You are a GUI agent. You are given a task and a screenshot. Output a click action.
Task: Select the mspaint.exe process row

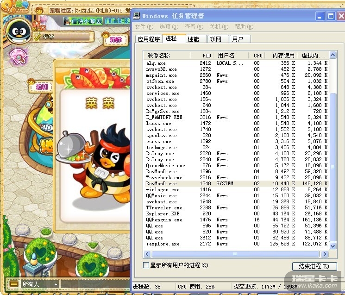(x=237, y=75)
